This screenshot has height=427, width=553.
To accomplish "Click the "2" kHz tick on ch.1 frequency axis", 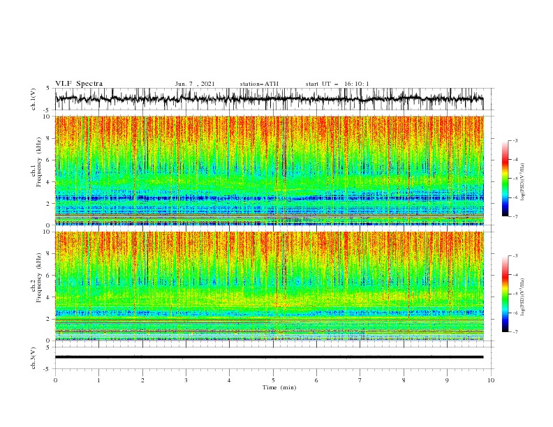I will [x=49, y=203].
